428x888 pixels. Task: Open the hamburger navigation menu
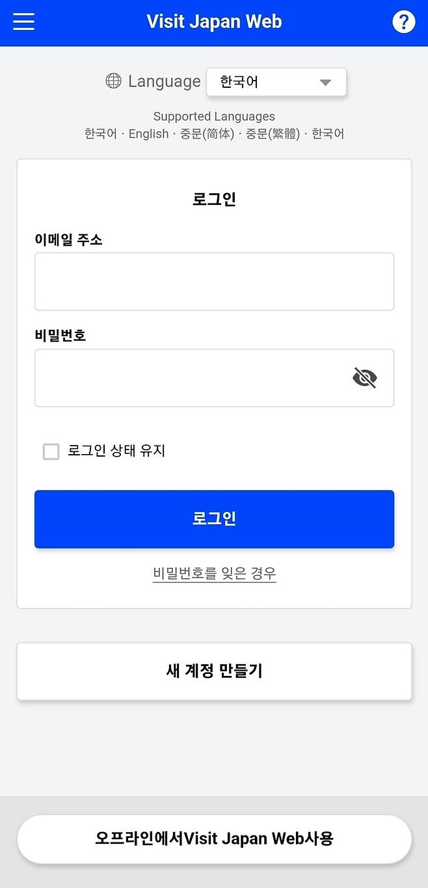click(23, 21)
